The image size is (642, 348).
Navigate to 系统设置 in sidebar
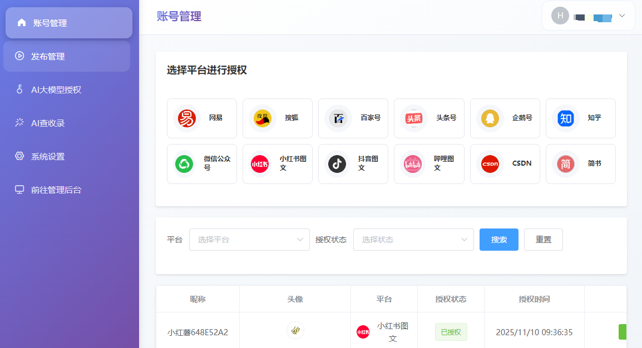48,156
